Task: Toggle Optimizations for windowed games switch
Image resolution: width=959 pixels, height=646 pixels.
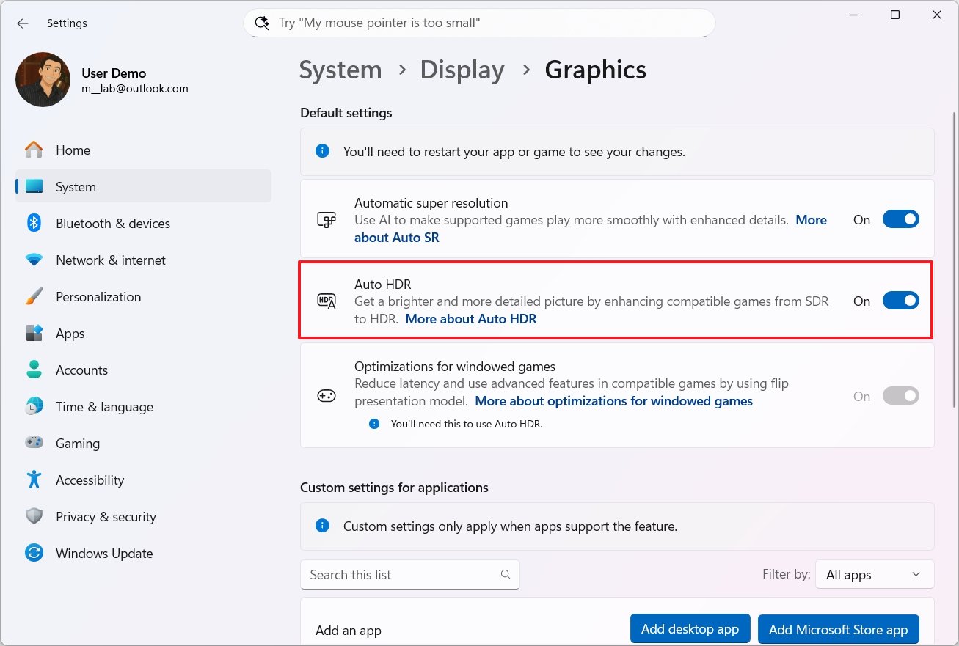Action: click(900, 396)
